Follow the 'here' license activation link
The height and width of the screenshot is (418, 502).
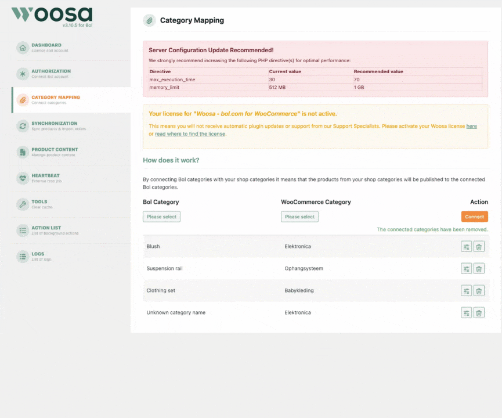471,126
